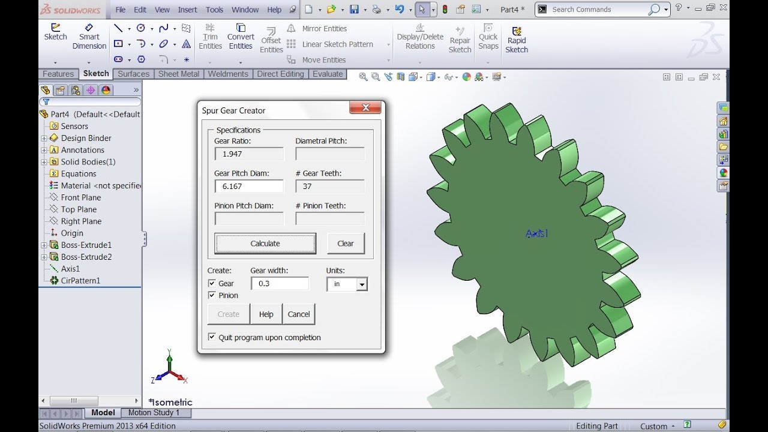Switch to the Sheet Metal tab

coord(179,74)
